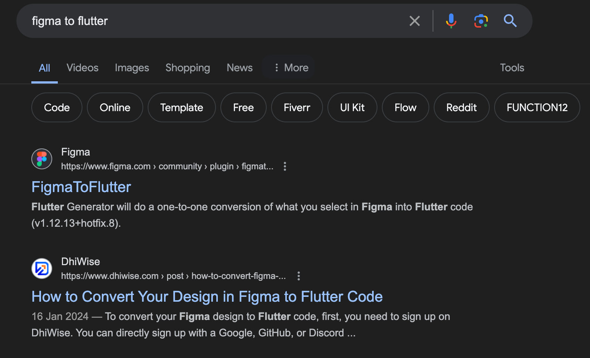Screen dimensions: 590x358
Task: Open the FigmaToFlutter result link
Action: tap(81, 187)
